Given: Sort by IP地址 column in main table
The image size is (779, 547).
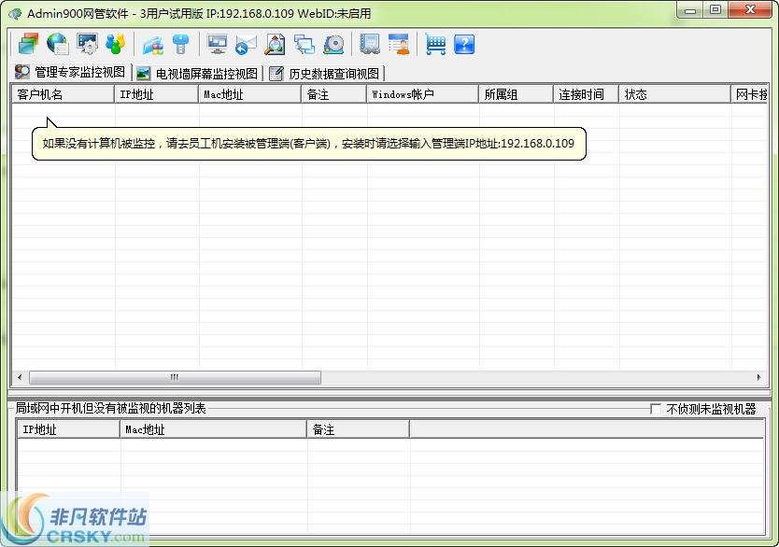Looking at the screenshot, I should pos(157,94).
